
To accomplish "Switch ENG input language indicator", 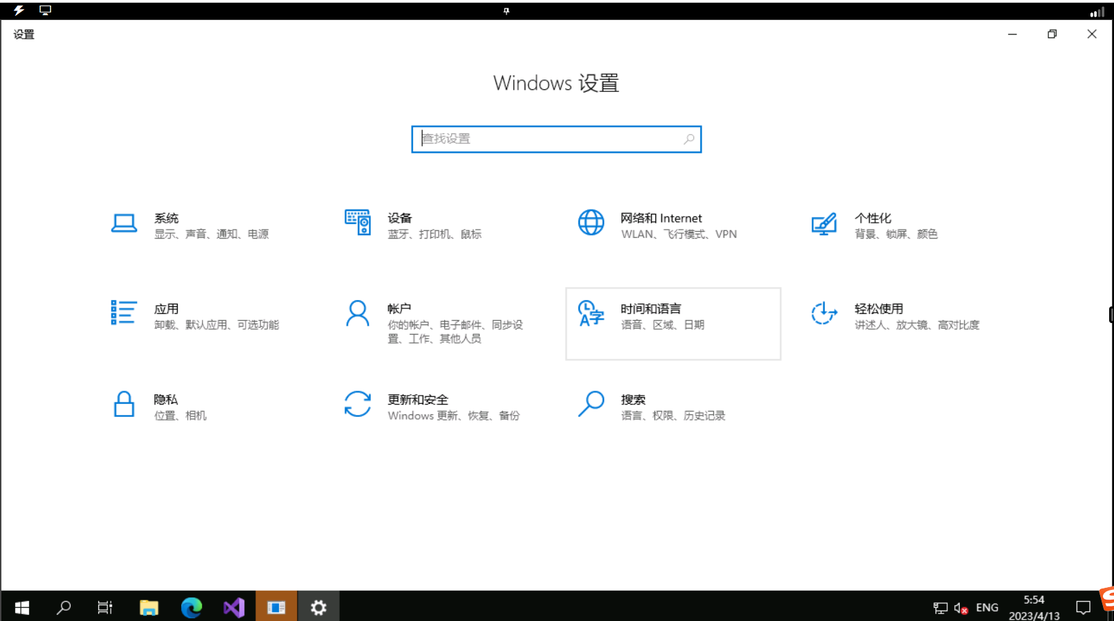I will [987, 608].
